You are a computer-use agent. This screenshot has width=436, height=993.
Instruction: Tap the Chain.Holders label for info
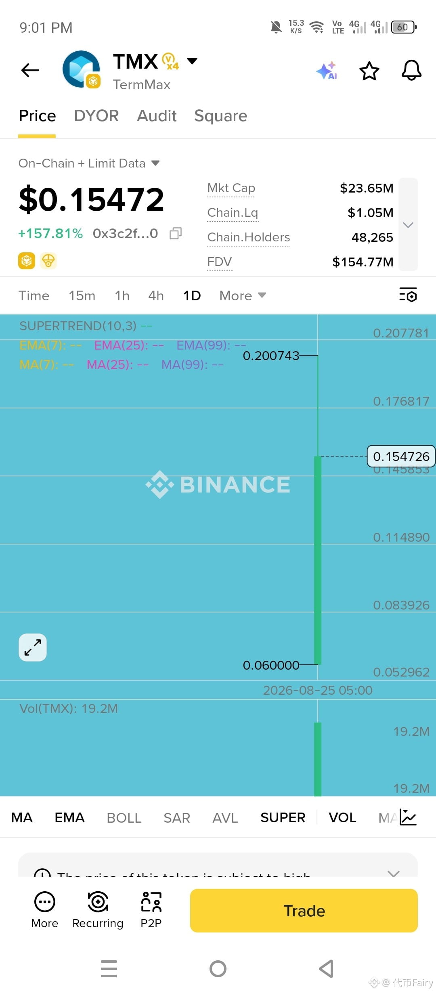(x=249, y=237)
